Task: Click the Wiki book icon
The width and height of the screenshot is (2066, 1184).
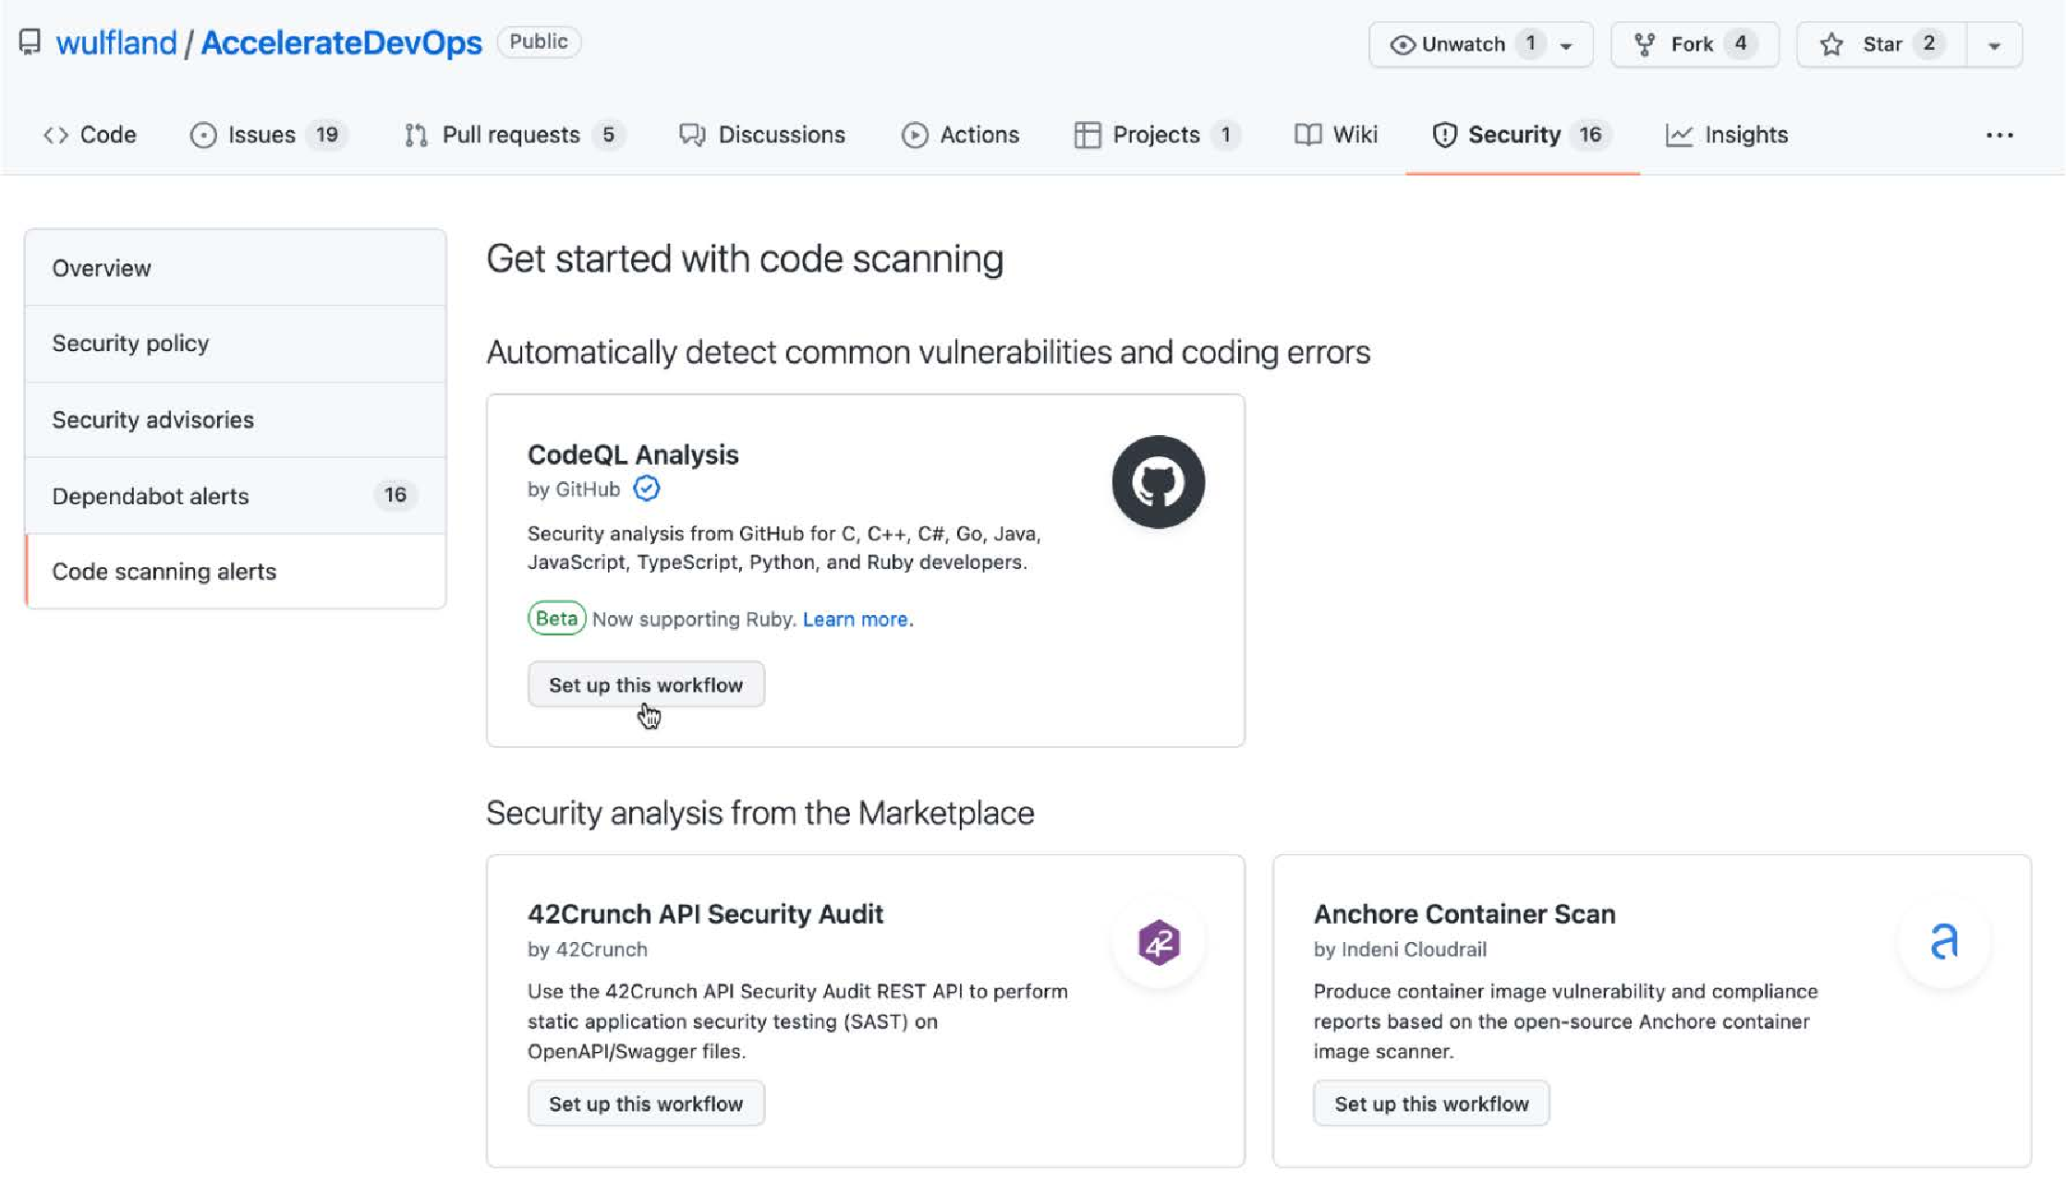Action: coord(1307,135)
